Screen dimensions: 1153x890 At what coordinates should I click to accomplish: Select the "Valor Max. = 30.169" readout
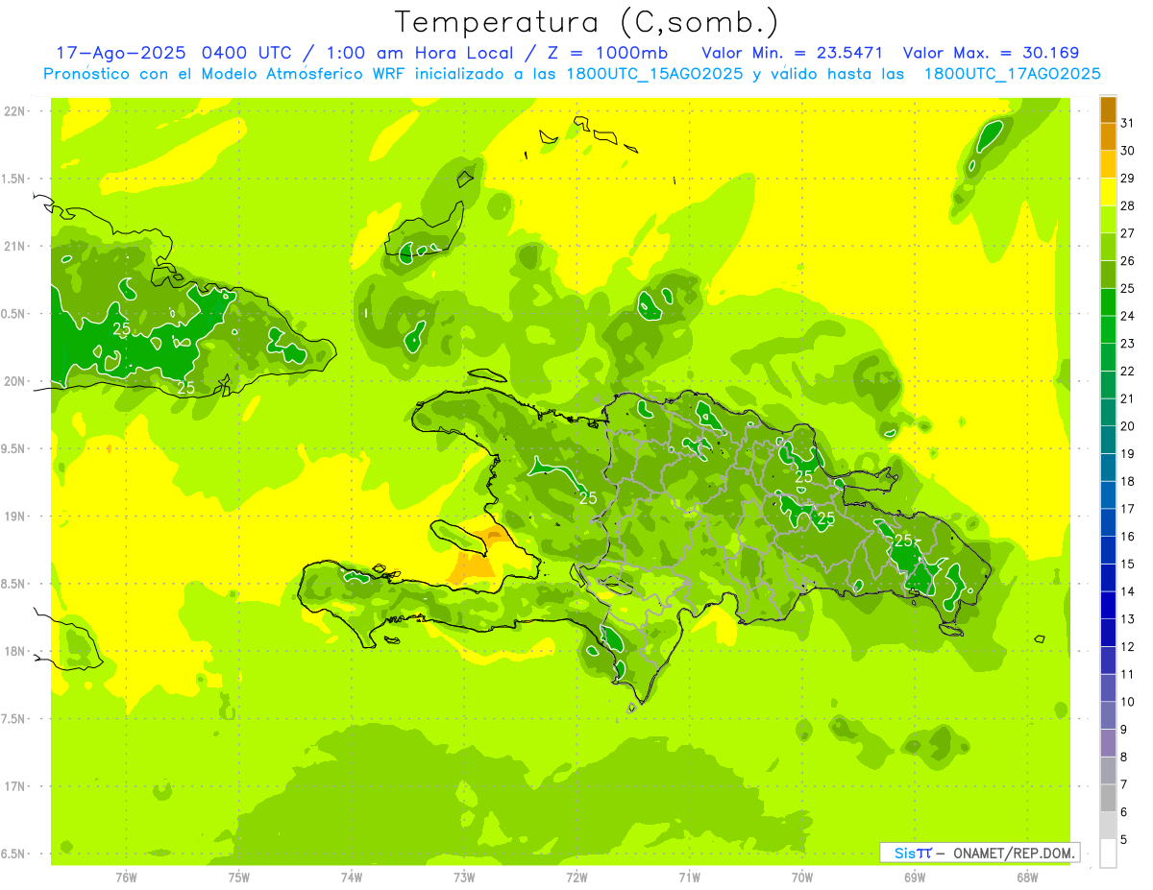coord(992,53)
